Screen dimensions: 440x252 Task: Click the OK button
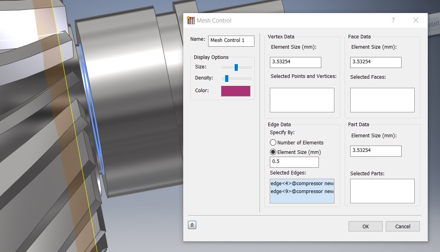click(x=365, y=226)
